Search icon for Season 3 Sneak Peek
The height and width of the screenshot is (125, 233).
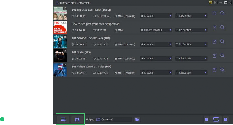(222, 42)
